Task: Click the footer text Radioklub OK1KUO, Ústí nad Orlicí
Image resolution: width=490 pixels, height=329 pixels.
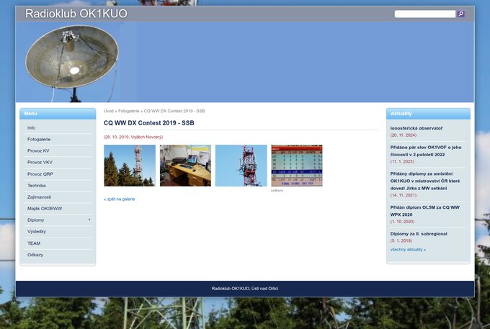Action: (x=245, y=289)
